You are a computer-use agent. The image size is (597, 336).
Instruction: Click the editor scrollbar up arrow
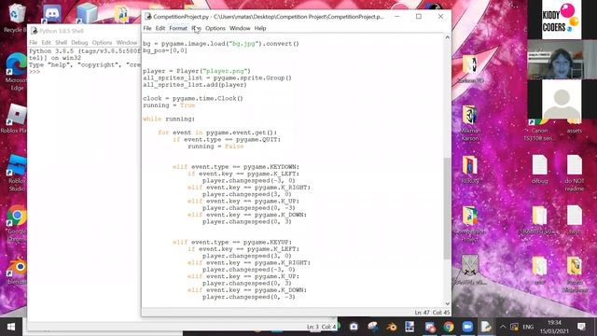coord(448,37)
